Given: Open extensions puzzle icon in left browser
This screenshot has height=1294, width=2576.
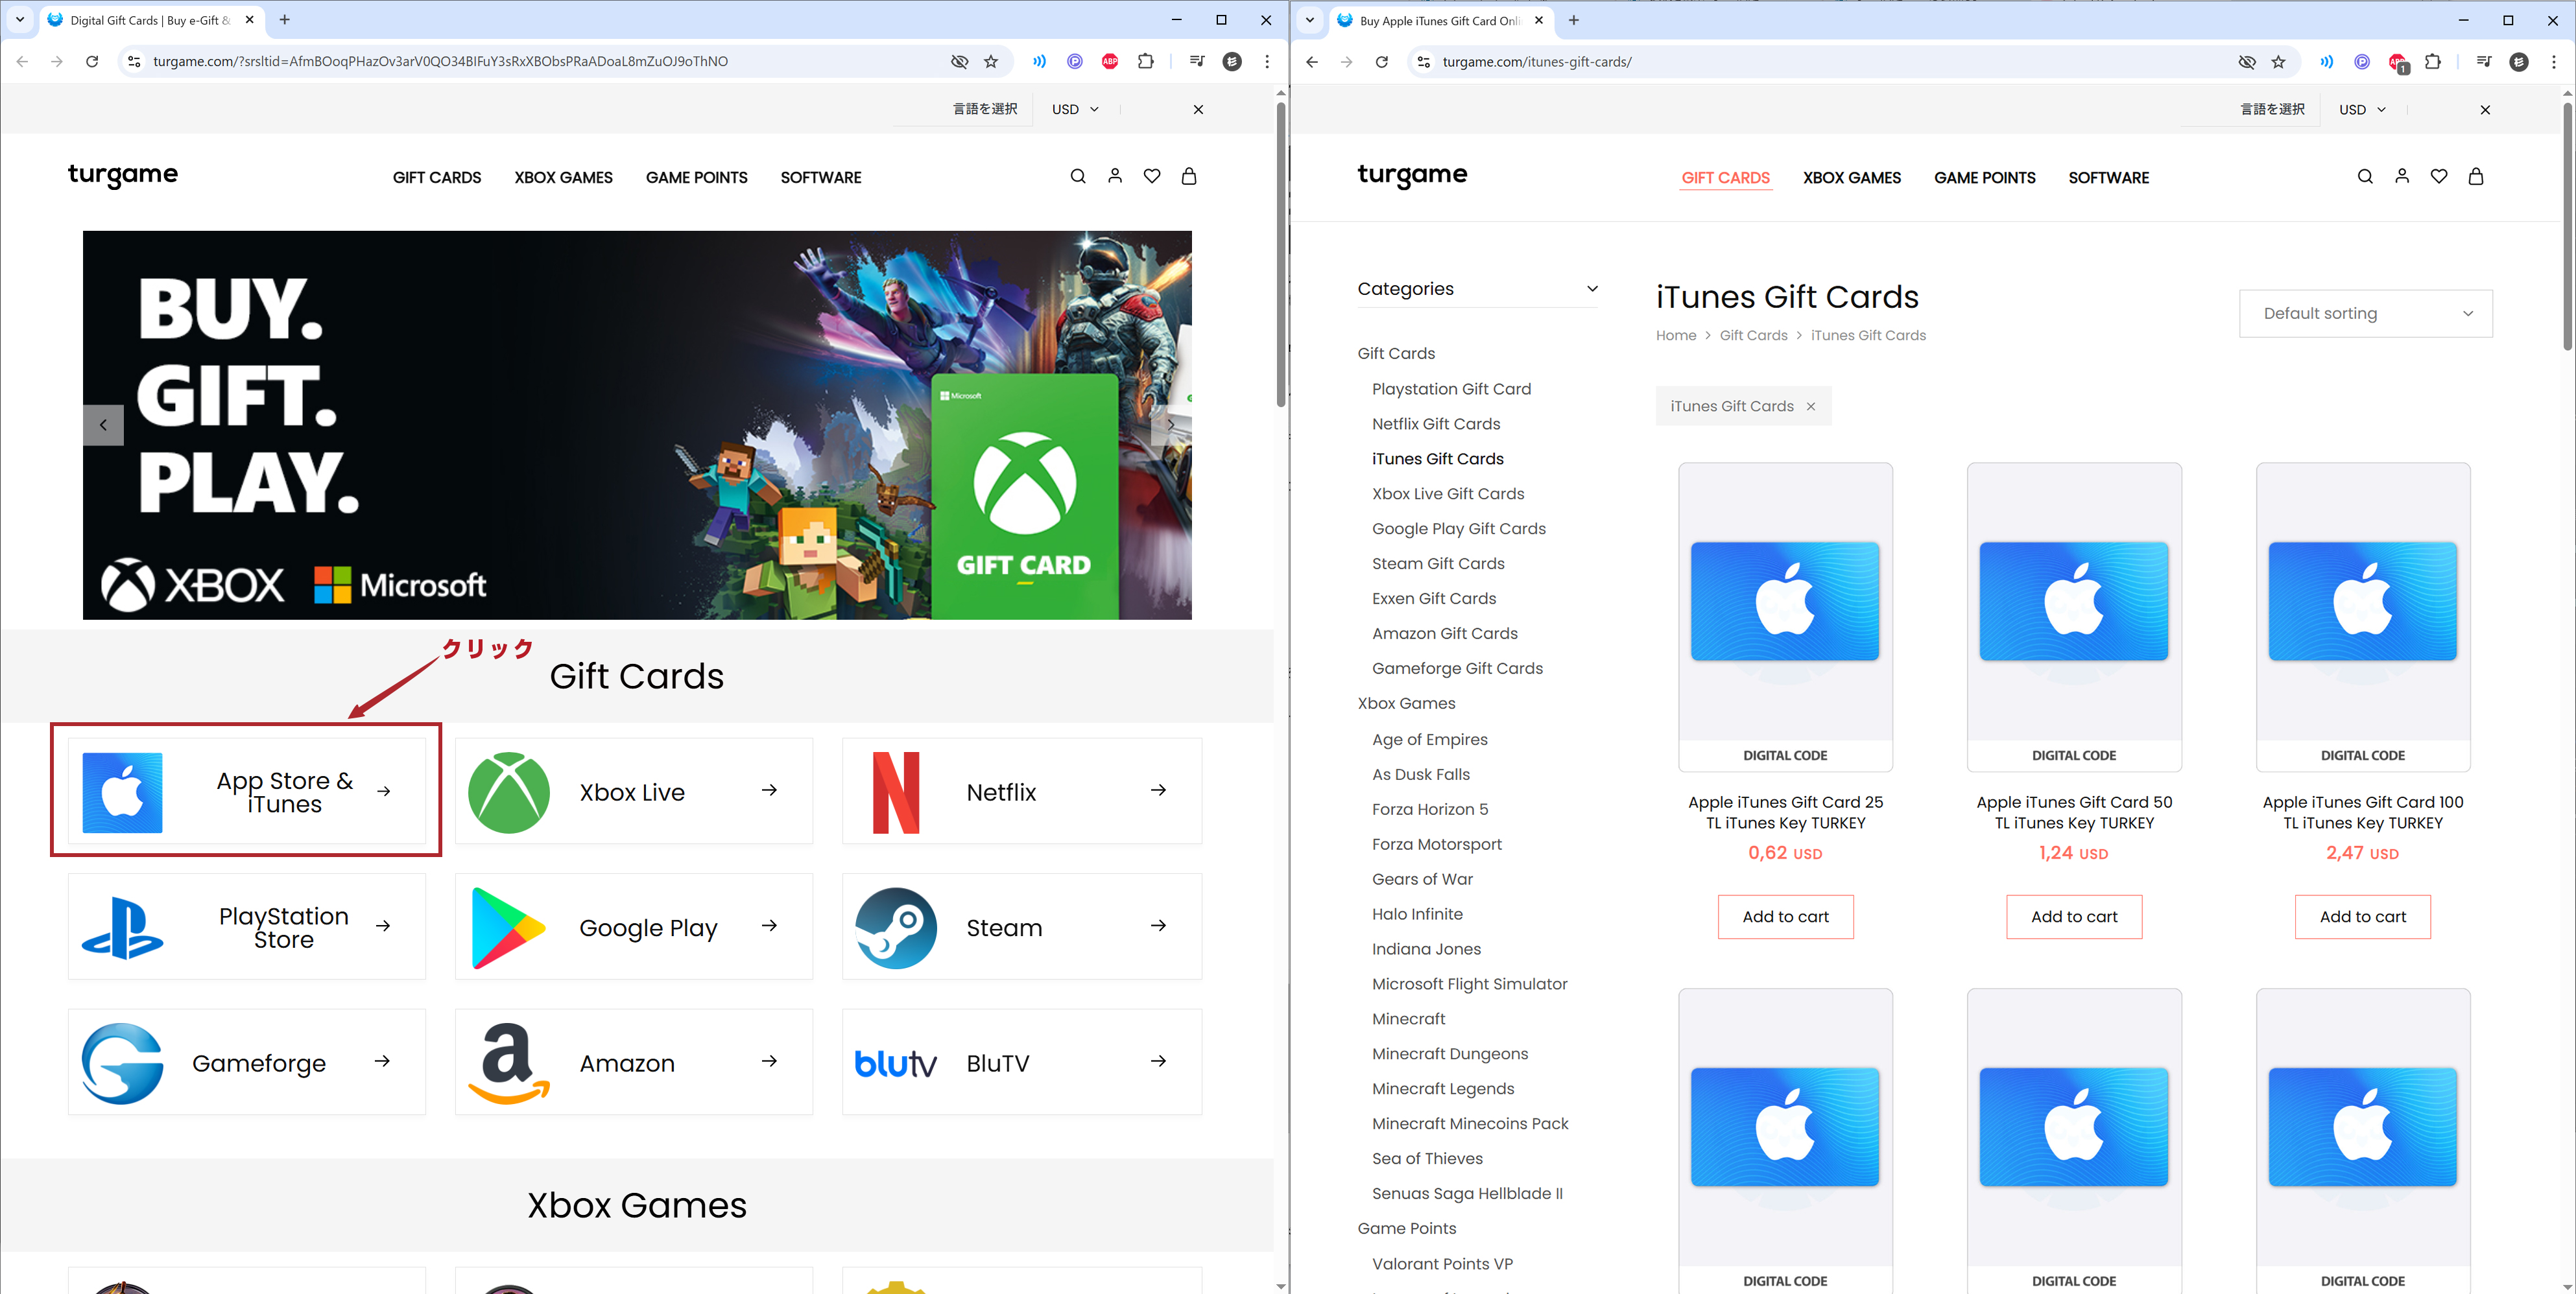Looking at the screenshot, I should click(1146, 61).
